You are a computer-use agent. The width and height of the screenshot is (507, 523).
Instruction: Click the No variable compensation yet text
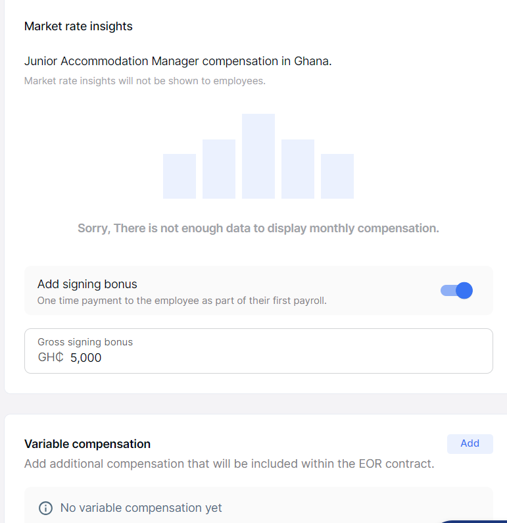pyautogui.click(x=141, y=508)
